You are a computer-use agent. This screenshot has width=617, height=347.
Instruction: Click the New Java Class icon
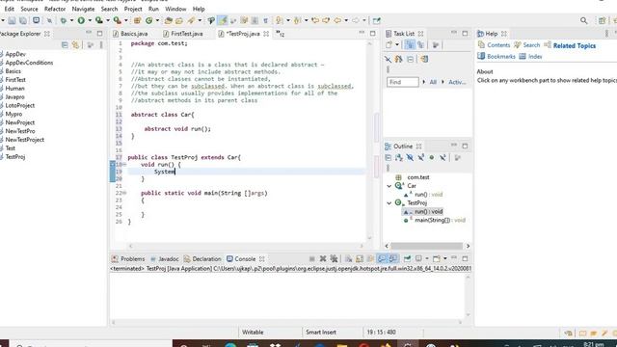pyautogui.click(x=149, y=20)
